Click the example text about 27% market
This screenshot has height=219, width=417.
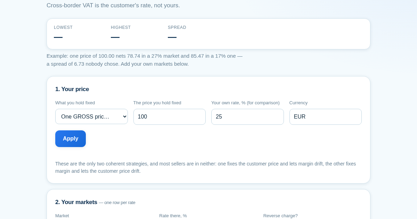pos(145,60)
